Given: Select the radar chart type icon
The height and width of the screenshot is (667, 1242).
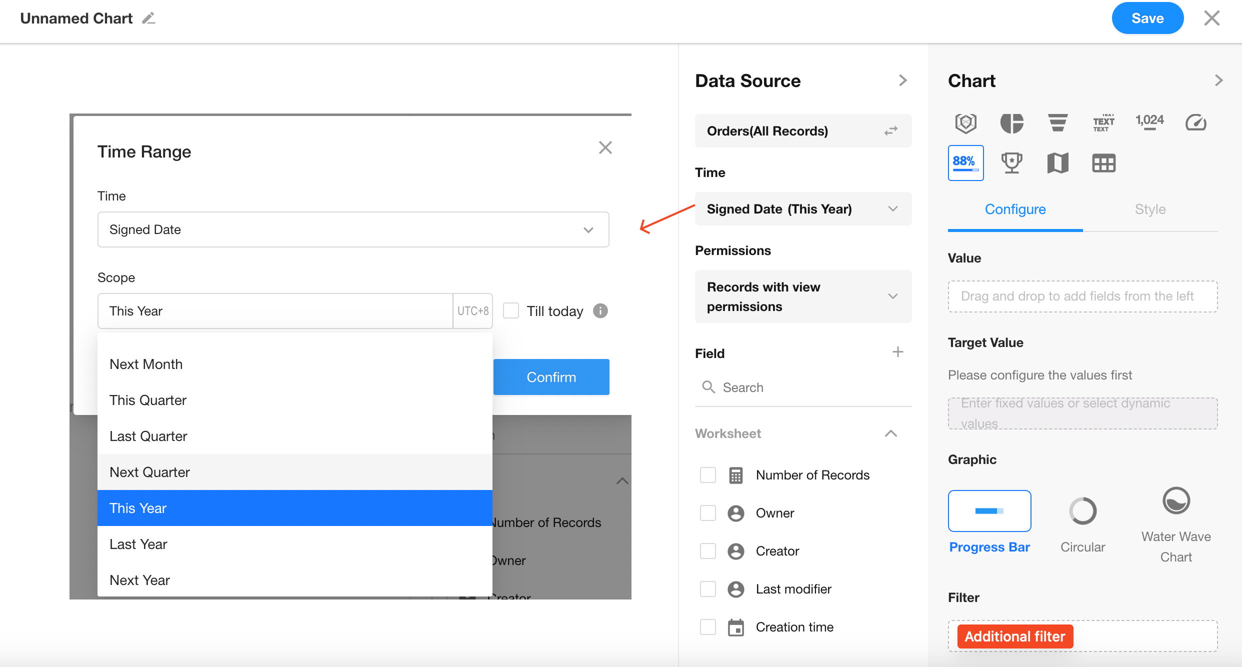Looking at the screenshot, I should click(965, 122).
